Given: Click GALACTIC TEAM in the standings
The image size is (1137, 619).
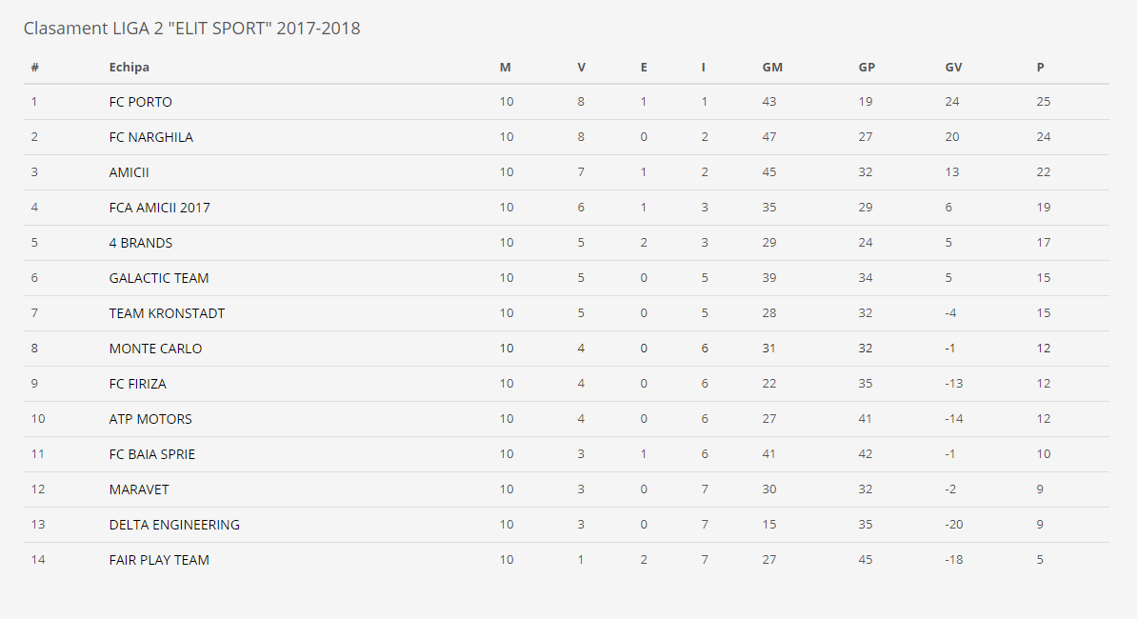Looking at the screenshot, I should point(159,278).
